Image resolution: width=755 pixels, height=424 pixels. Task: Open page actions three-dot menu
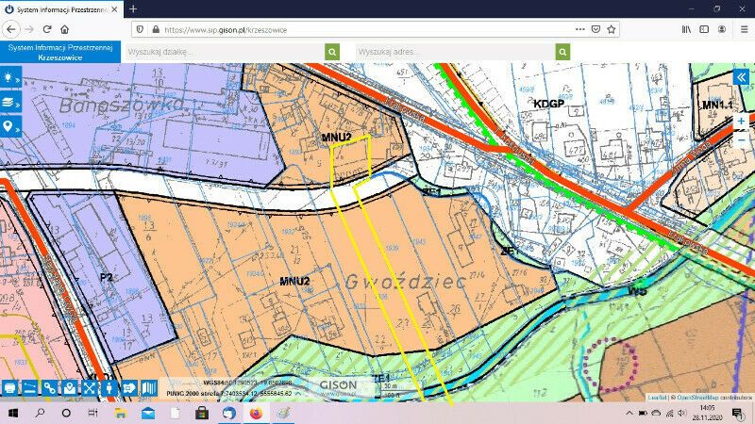coord(580,29)
